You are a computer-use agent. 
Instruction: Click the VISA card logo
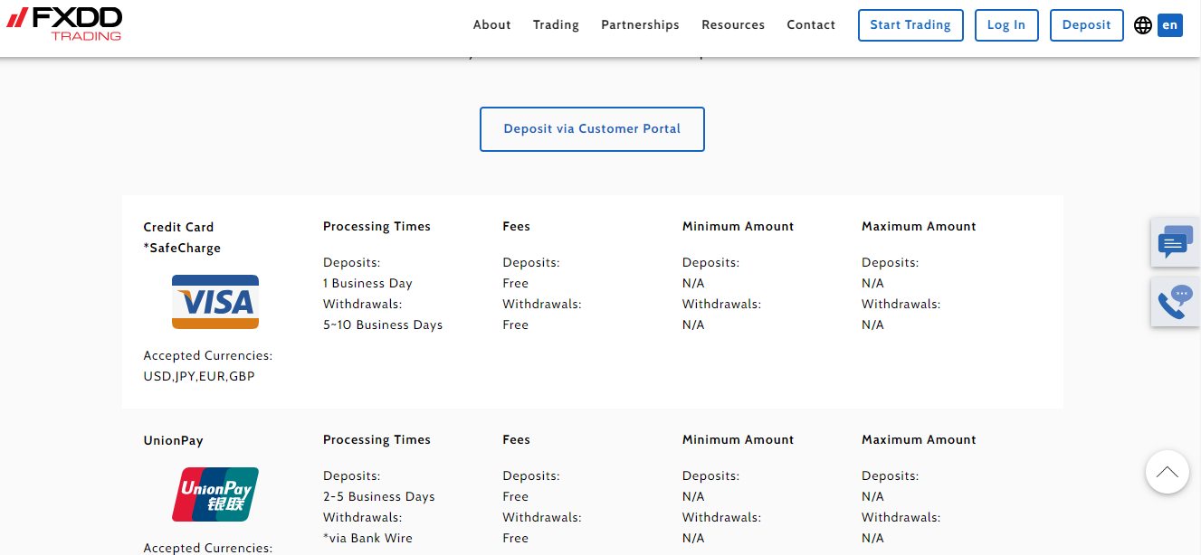coord(215,302)
